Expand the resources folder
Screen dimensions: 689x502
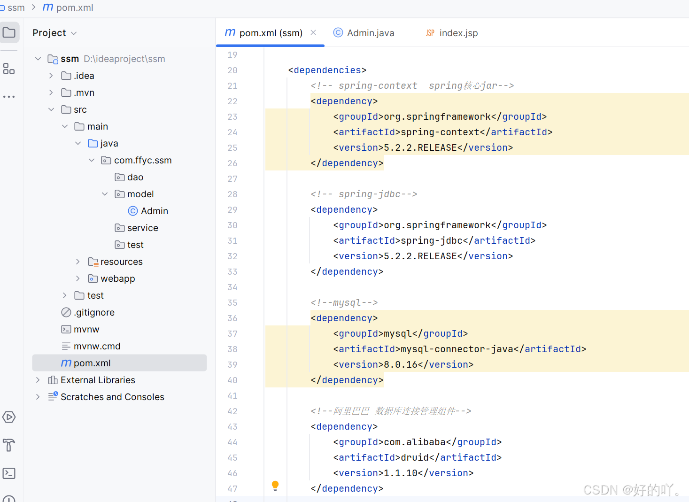(x=78, y=262)
